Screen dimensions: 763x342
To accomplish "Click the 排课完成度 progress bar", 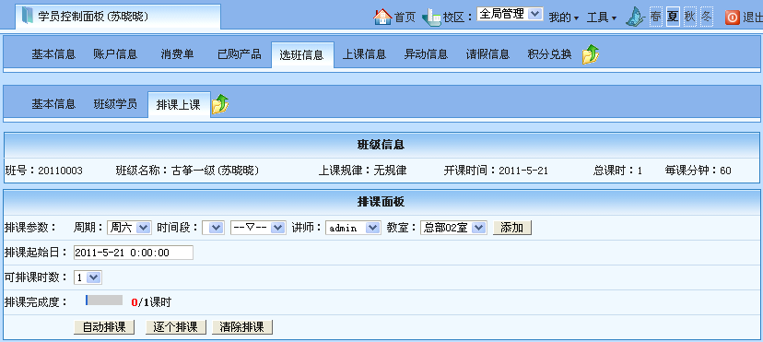I will click(104, 301).
